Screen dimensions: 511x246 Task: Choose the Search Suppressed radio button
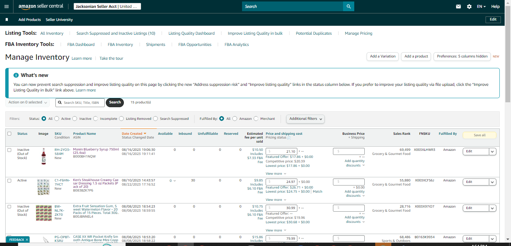[155, 119]
